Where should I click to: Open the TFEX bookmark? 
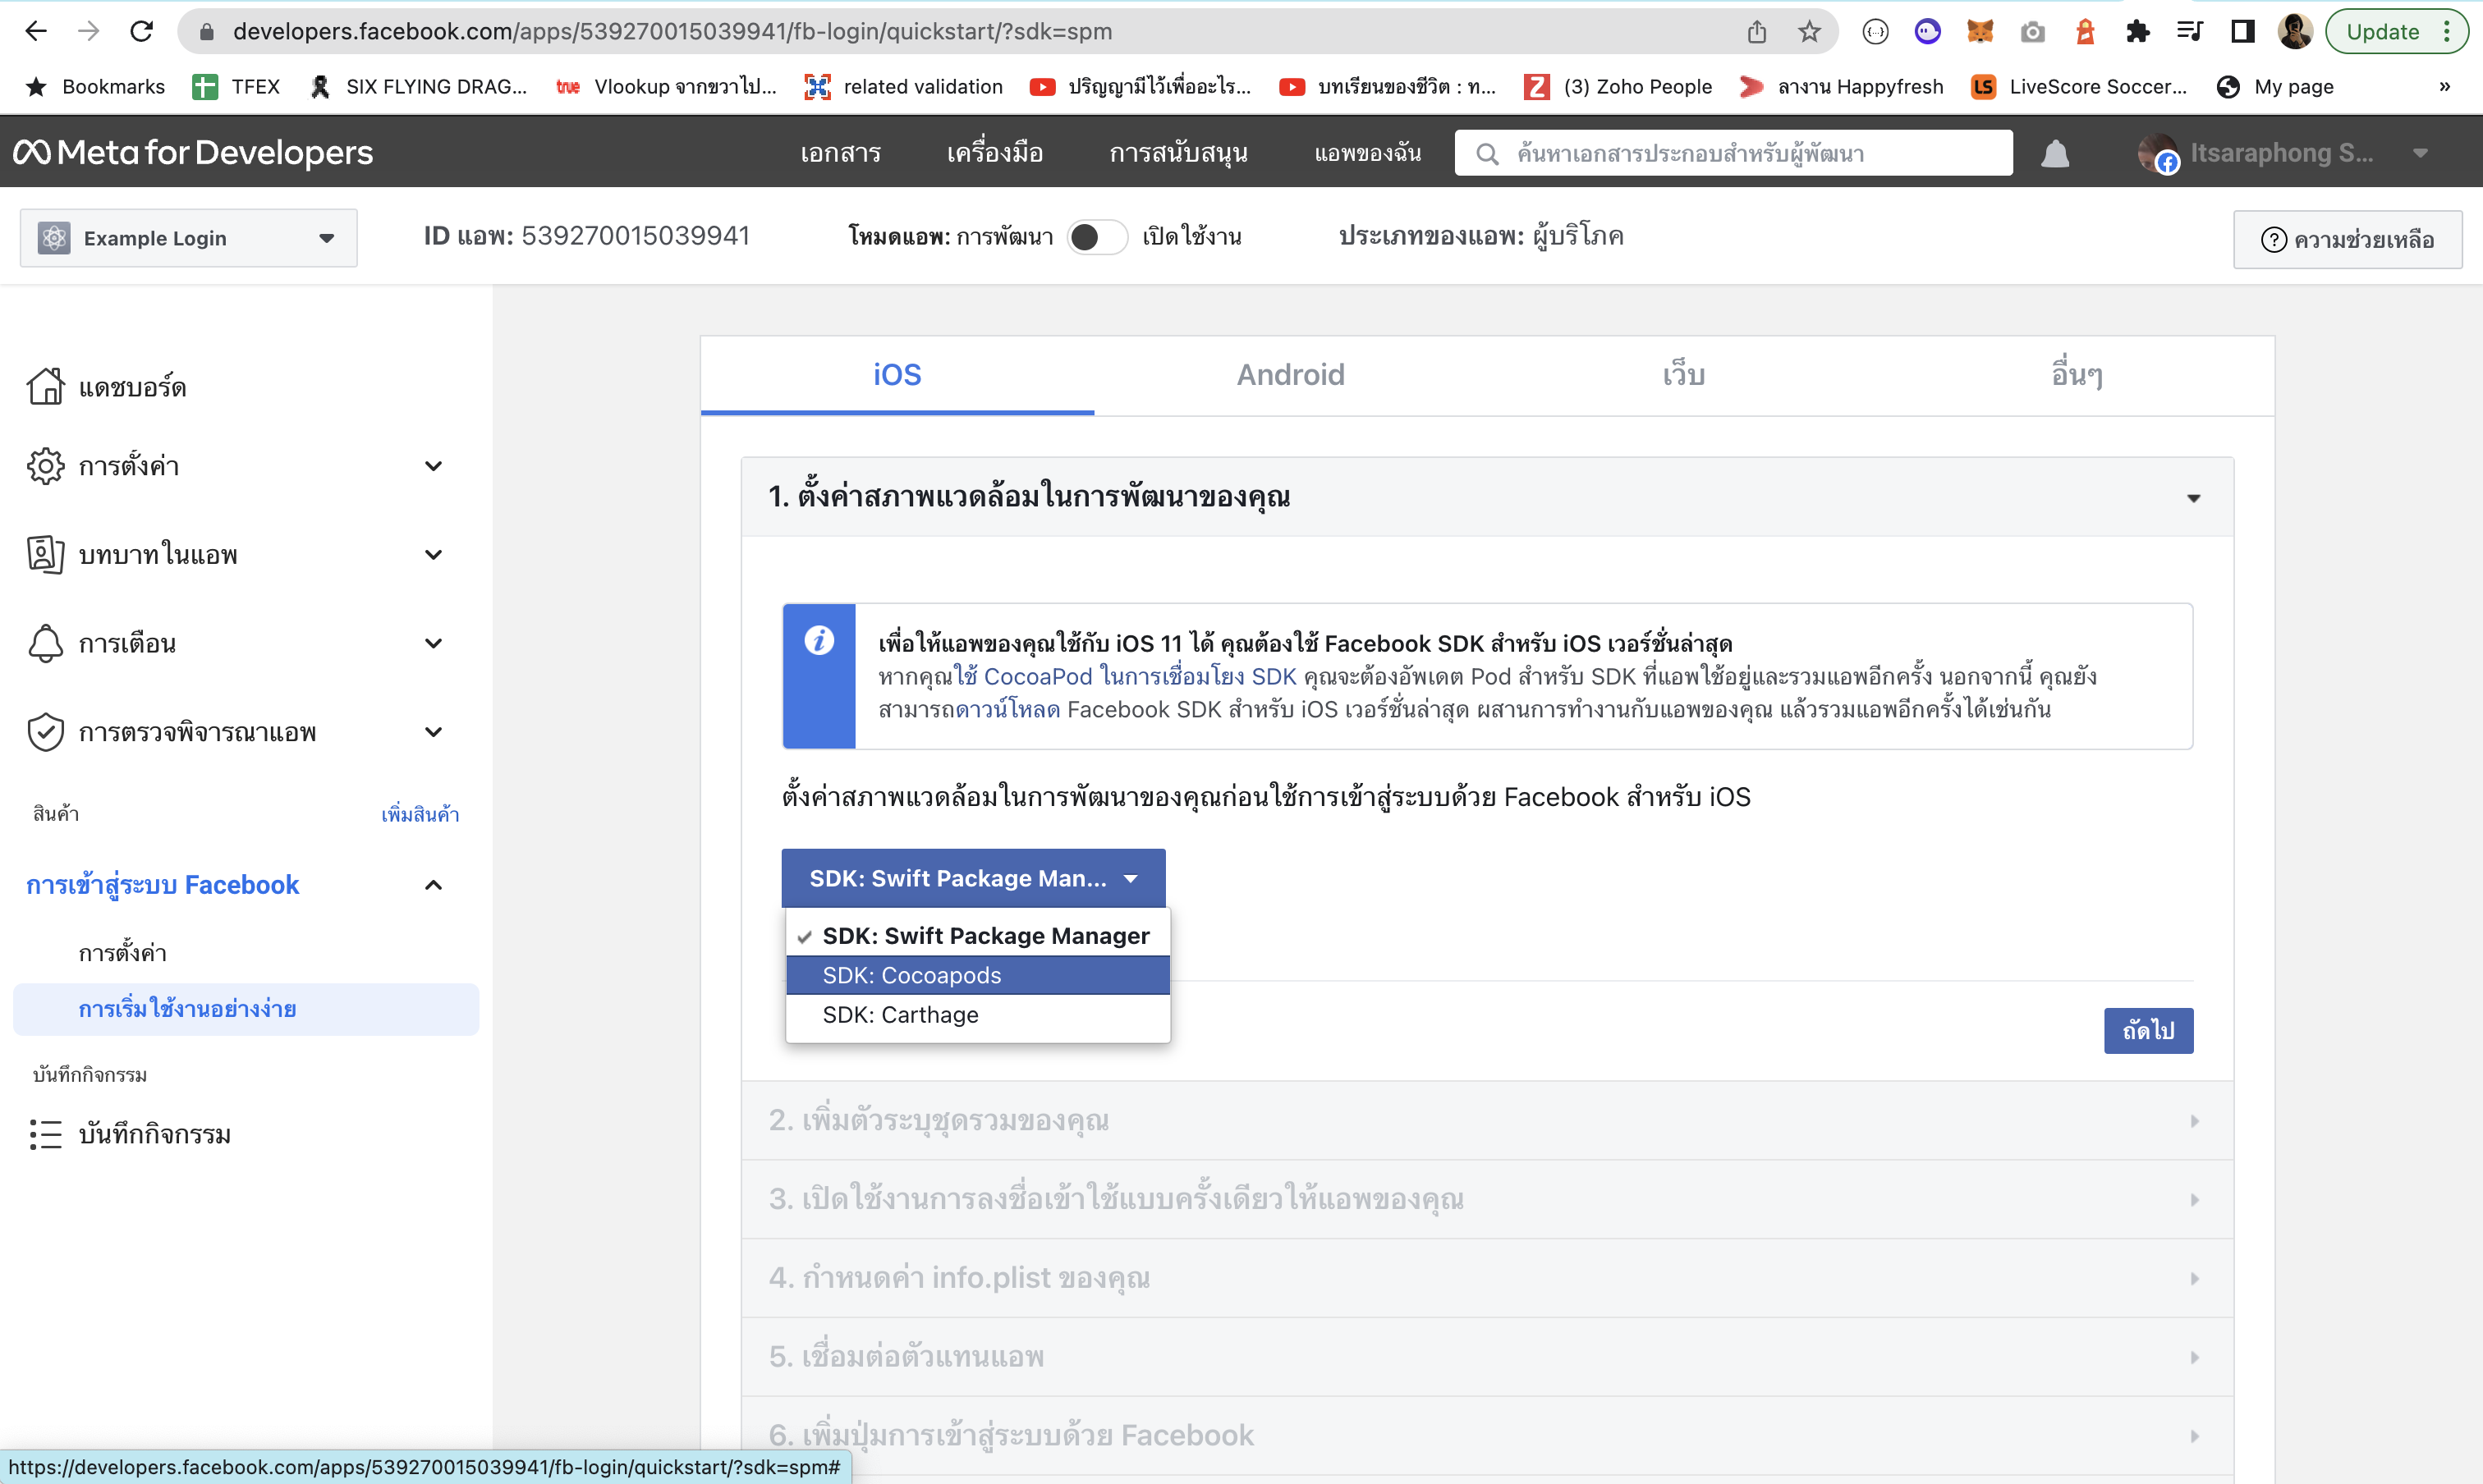(236, 87)
